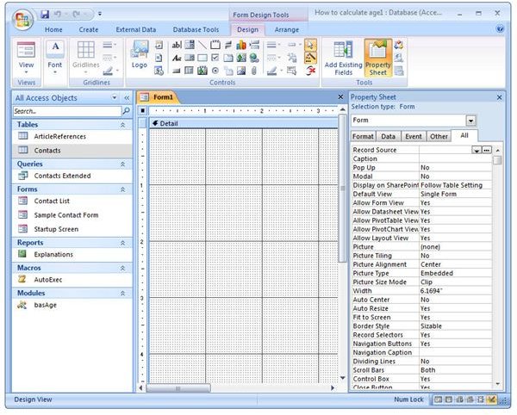Collapse the Forms group

pyautogui.click(x=122, y=189)
